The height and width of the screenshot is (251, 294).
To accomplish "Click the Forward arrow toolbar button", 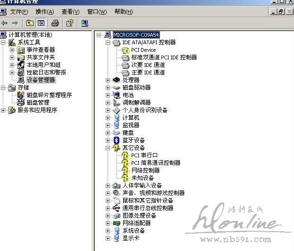I will click(x=15, y=23).
